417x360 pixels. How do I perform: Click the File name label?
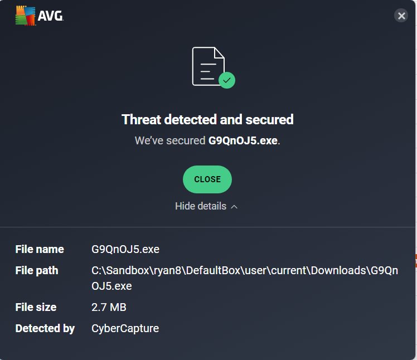(40, 249)
